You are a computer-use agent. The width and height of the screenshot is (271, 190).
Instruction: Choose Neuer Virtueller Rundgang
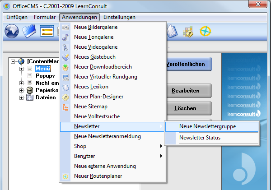pyautogui.click(x=113, y=77)
